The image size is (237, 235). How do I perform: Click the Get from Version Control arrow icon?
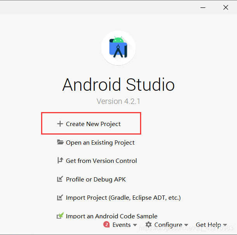point(60,160)
